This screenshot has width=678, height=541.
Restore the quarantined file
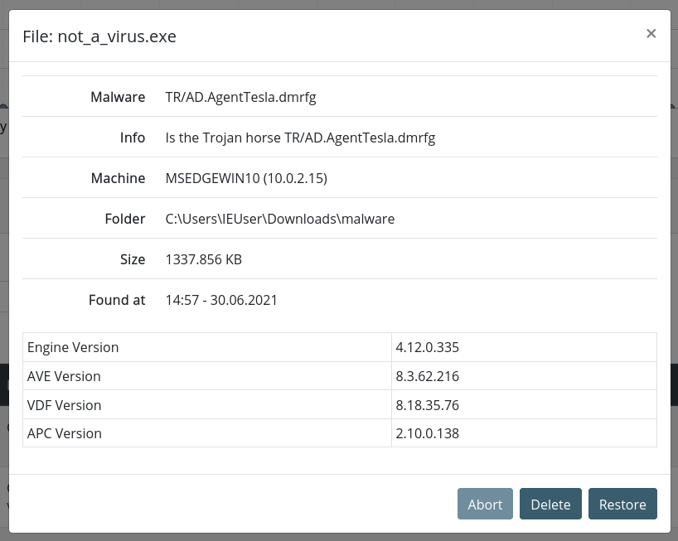tap(622, 504)
